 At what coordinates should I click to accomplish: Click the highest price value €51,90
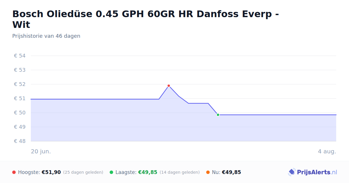click(x=51, y=172)
